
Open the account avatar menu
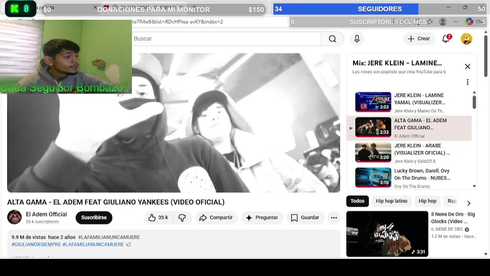coord(466,39)
